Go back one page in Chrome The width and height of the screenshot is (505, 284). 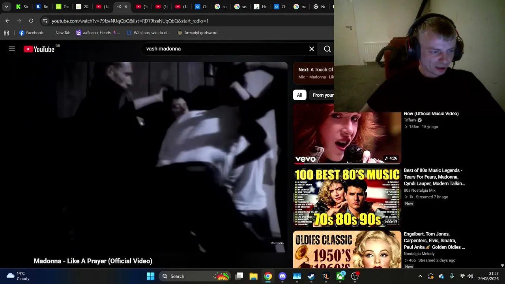tap(7, 21)
